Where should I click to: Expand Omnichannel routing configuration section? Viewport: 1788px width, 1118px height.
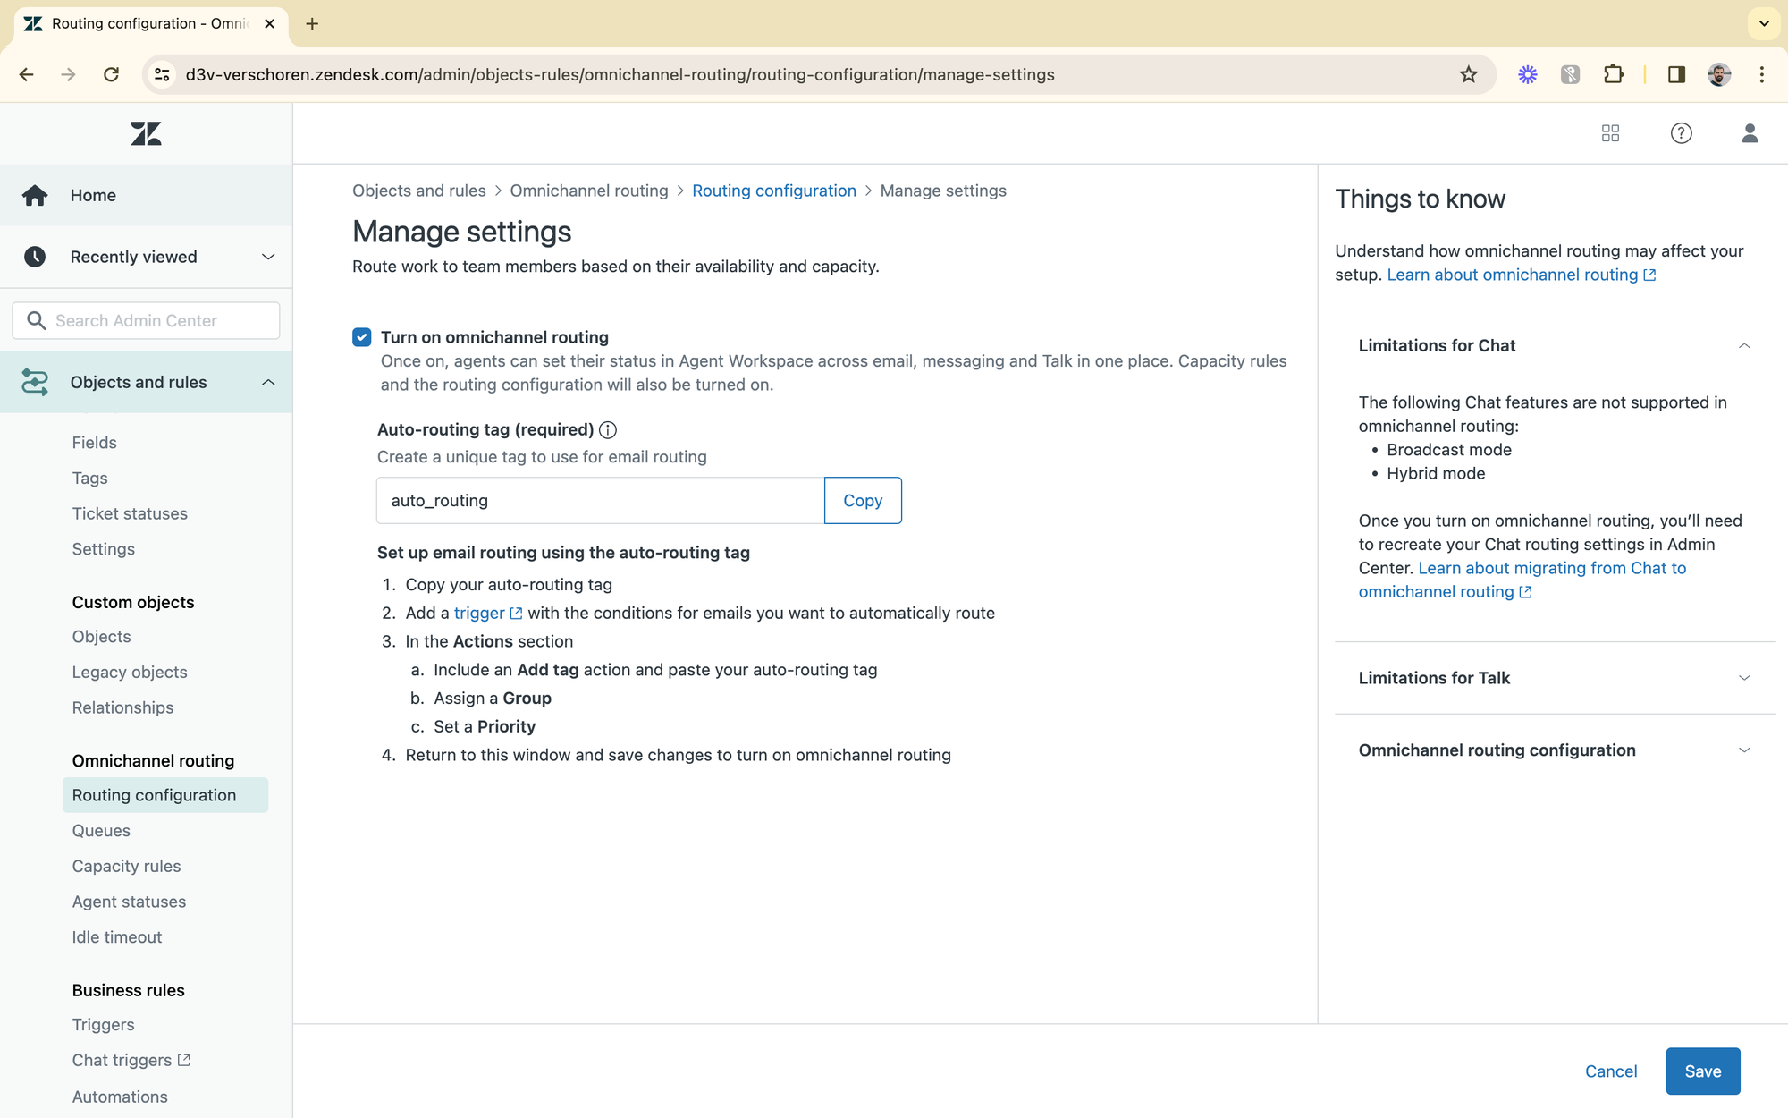[1743, 750]
